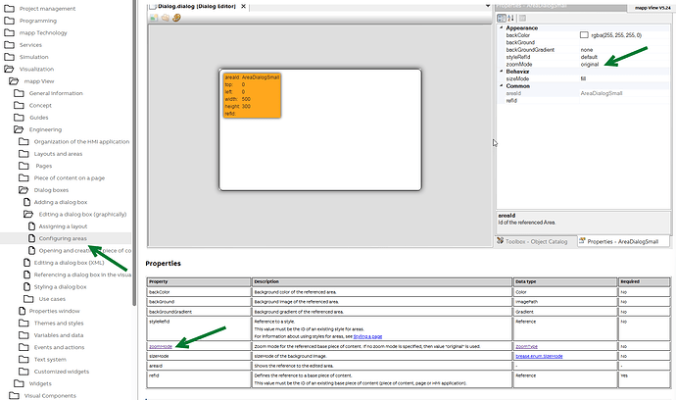Image resolution: width=676 pixels, height=400 pixels.
Task: Select the orange AreaDialogSmall area
Action: coord(252,95)
